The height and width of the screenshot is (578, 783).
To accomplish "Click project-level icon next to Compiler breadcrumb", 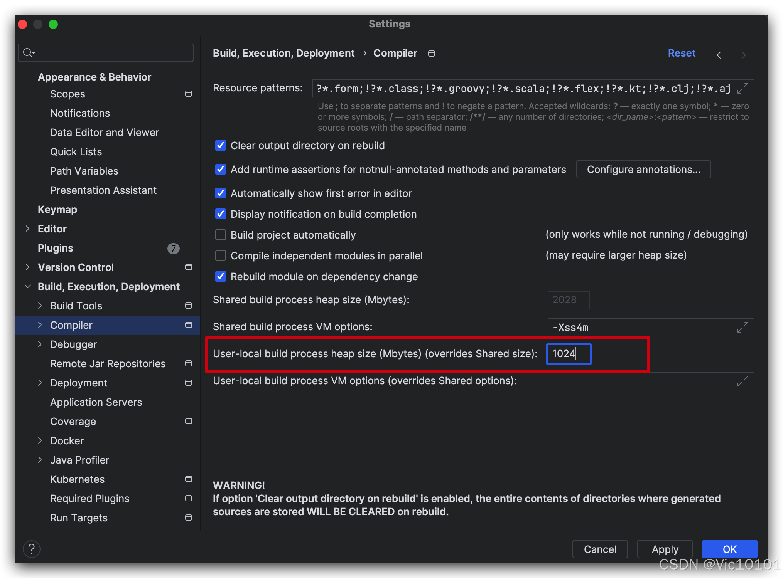I will (x=432, y=54).
